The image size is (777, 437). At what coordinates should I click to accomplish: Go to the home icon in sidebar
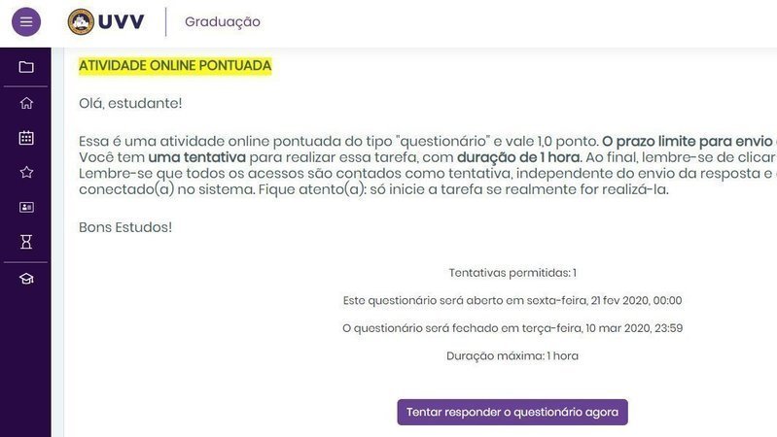tap(26, 103)
